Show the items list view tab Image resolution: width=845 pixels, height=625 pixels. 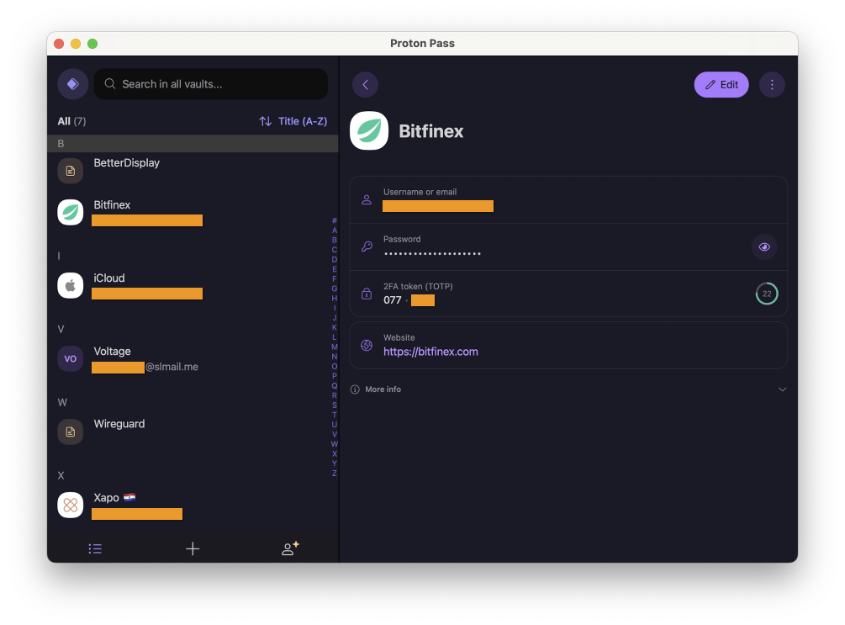click(95, 549)
